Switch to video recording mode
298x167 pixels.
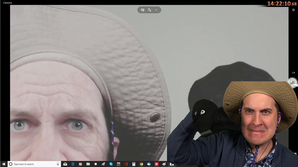click(x=293, y=72)
